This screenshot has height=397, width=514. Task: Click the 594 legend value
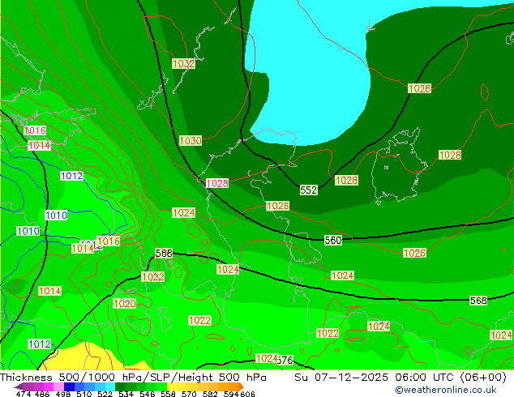(231, 394)
